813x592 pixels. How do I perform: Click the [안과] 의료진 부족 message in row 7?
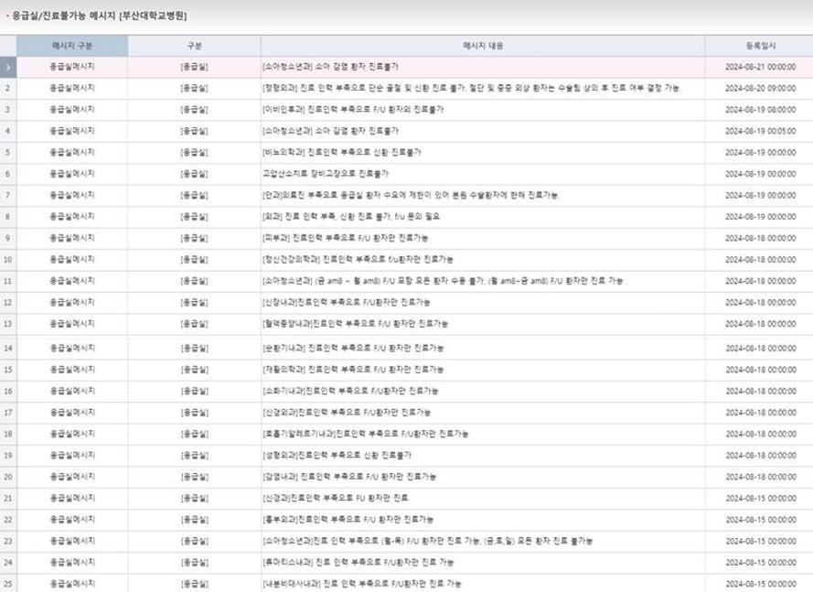coord(411,196)
